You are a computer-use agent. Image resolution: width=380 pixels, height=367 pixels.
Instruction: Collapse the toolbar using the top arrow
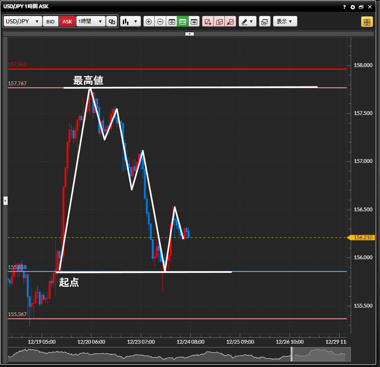pos(190,34)
